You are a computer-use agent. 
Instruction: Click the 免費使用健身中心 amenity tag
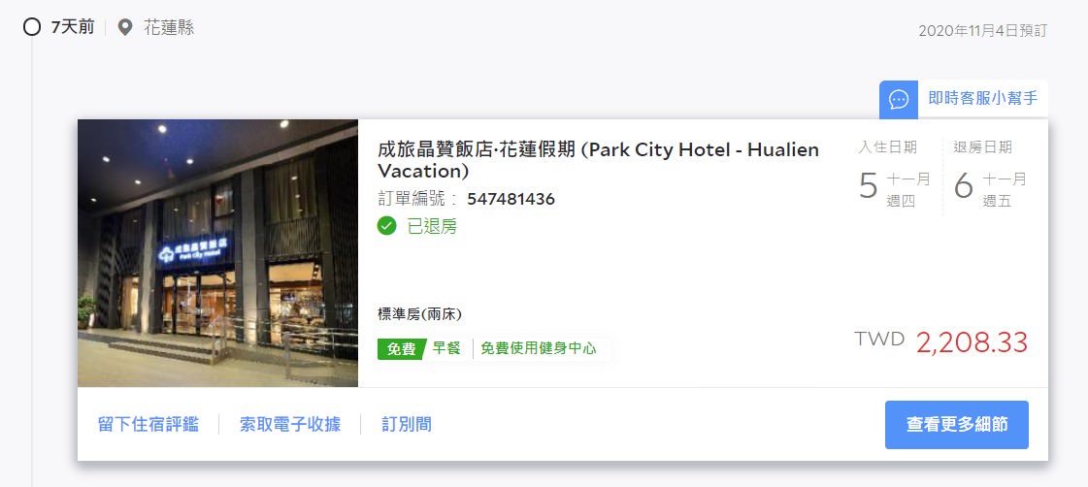pos(539,348)
